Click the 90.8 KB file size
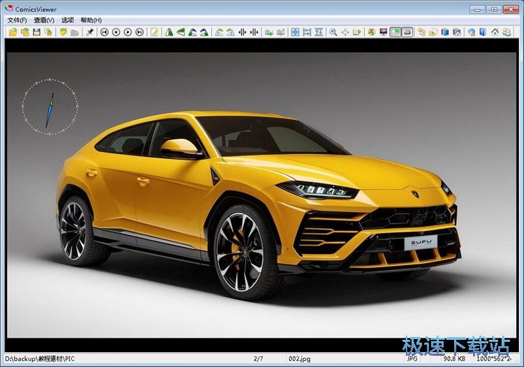Viewport: 524px width, 367px height. pyautogui.click(x=454, y=359)
